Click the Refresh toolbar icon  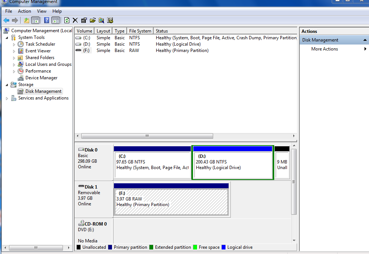point(67,21)
